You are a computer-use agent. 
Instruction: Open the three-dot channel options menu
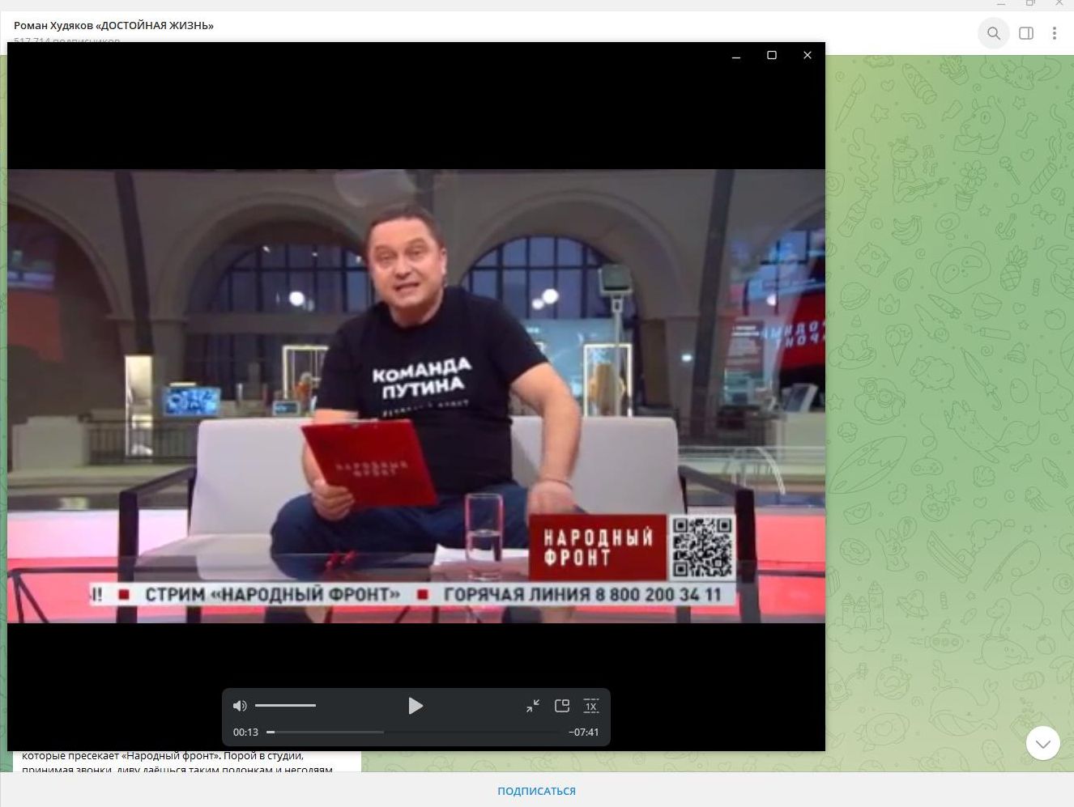coord(1054,33)
